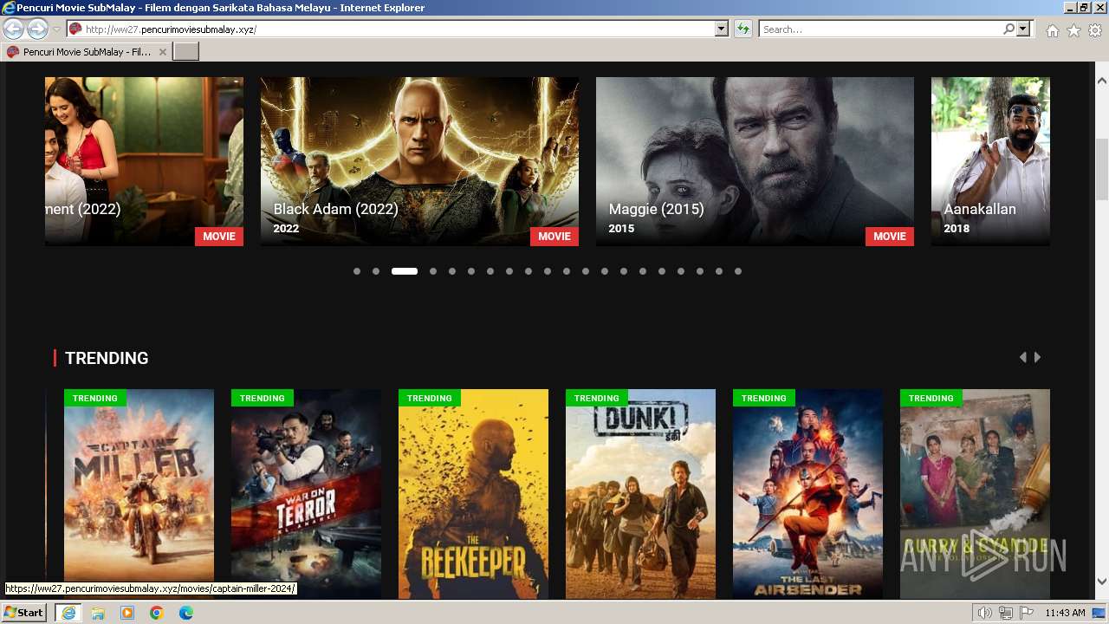
Task: Select the active third carousel indicator
Action: (405, 271)
